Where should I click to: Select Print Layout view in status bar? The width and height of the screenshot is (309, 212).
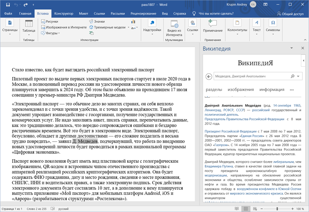(245, 209)
